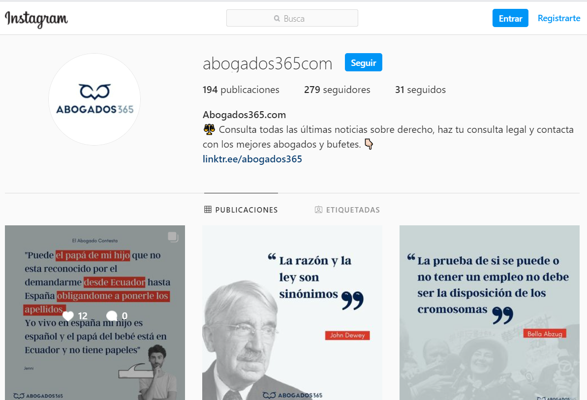This screenshot has width=587, height=400.
Task: Switch to the Publicaciones tab
Action: pos(241,210)
